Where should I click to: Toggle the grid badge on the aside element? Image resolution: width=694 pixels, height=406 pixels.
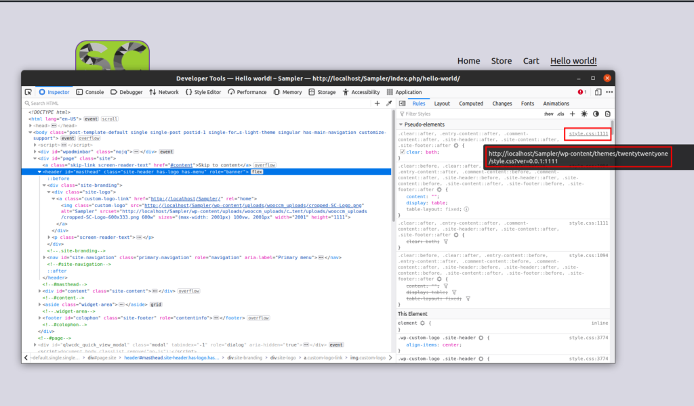[156, 304]
